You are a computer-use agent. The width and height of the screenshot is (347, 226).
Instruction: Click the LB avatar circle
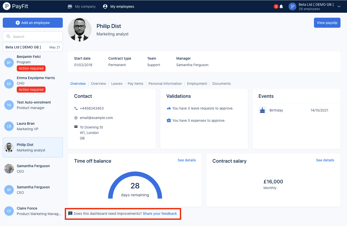(9, 126)
